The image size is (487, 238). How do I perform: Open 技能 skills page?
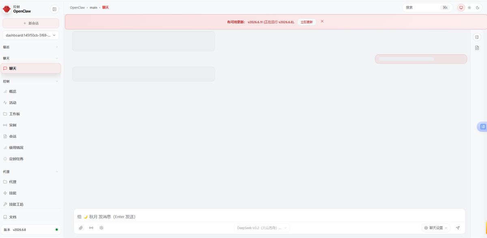click(31, 193)
